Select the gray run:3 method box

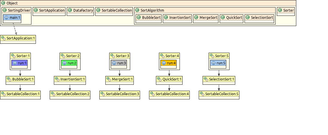119,63
